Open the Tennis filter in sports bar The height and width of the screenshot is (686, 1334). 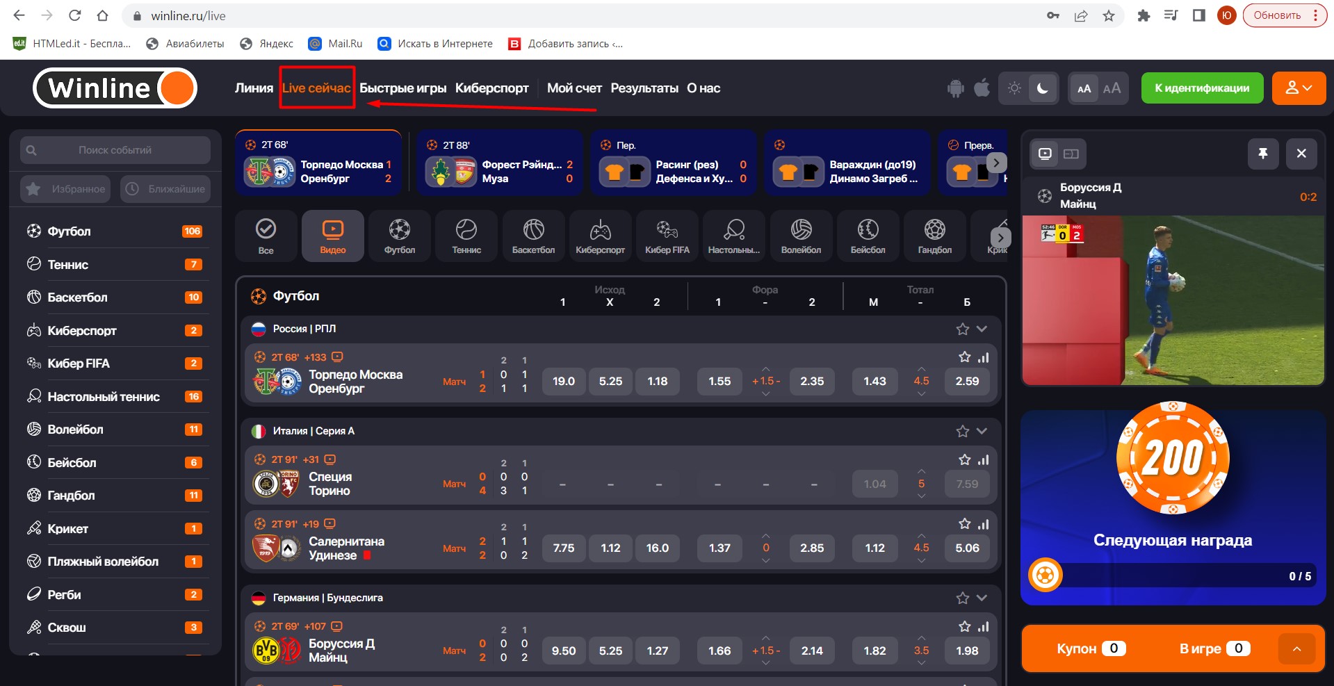(466, 236)
